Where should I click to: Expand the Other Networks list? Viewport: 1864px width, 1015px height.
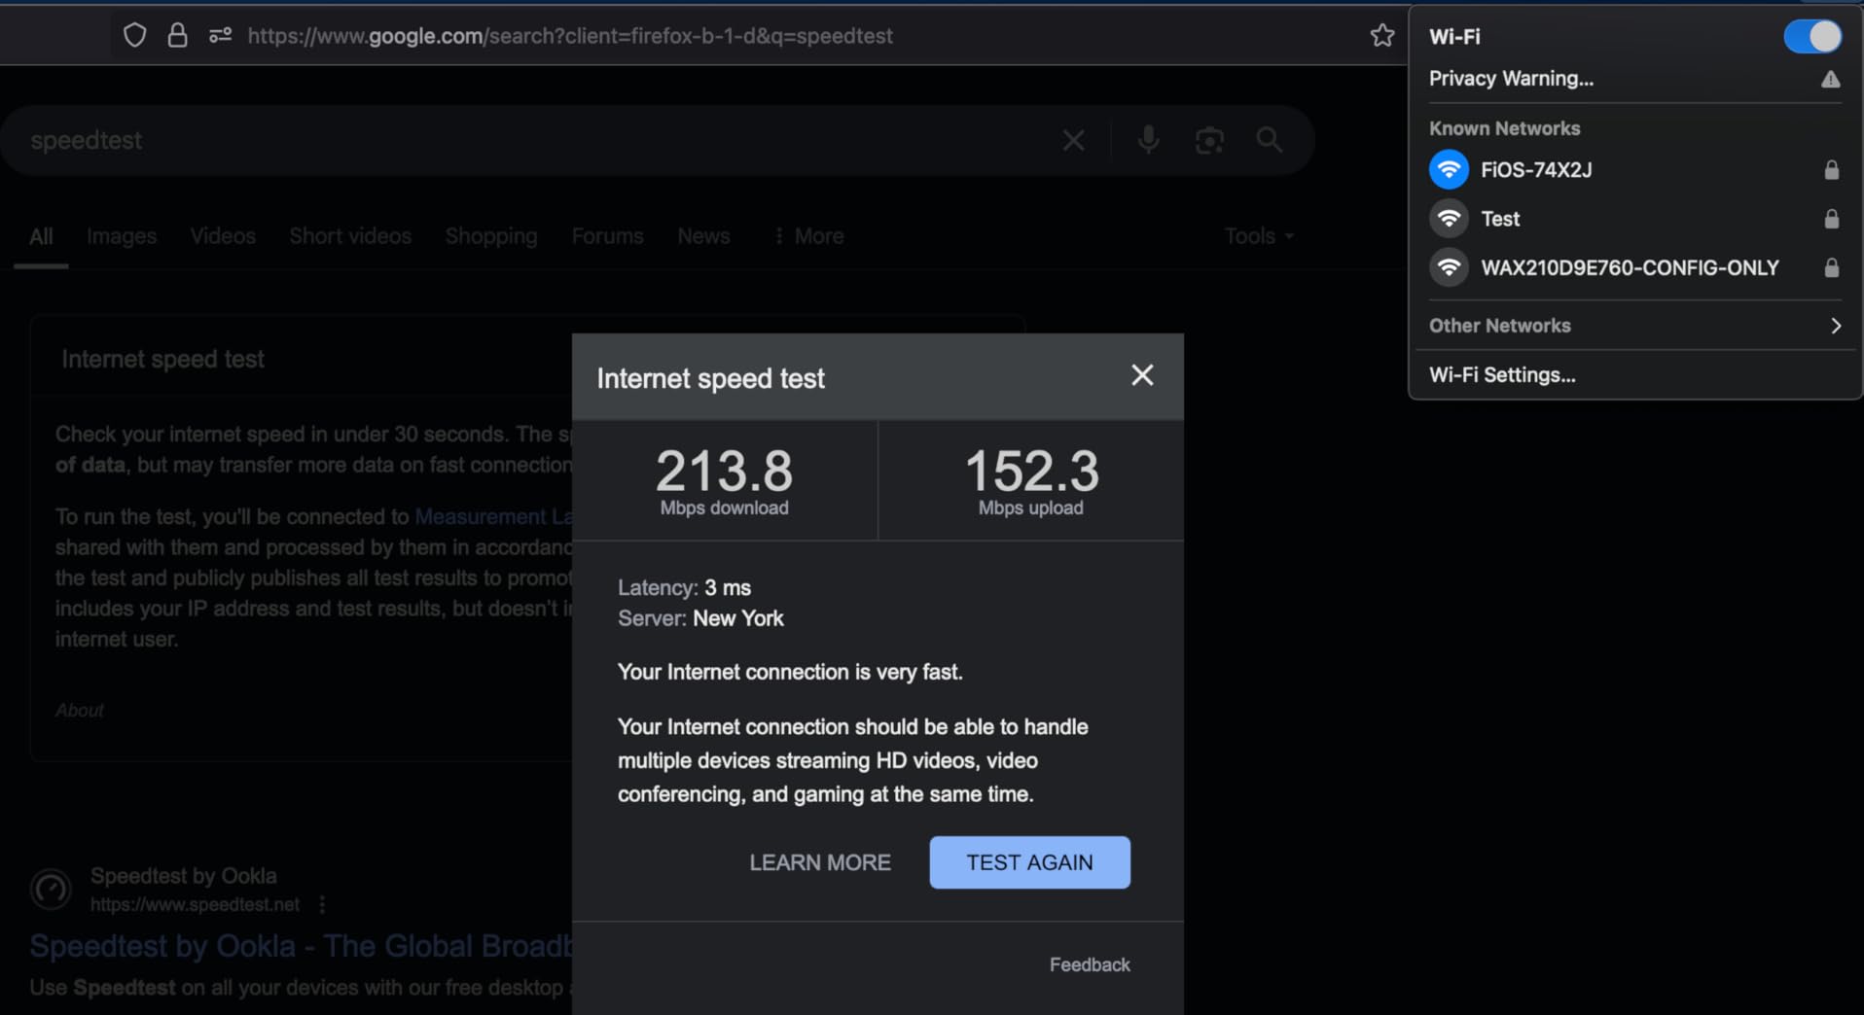coord(1634,326)
